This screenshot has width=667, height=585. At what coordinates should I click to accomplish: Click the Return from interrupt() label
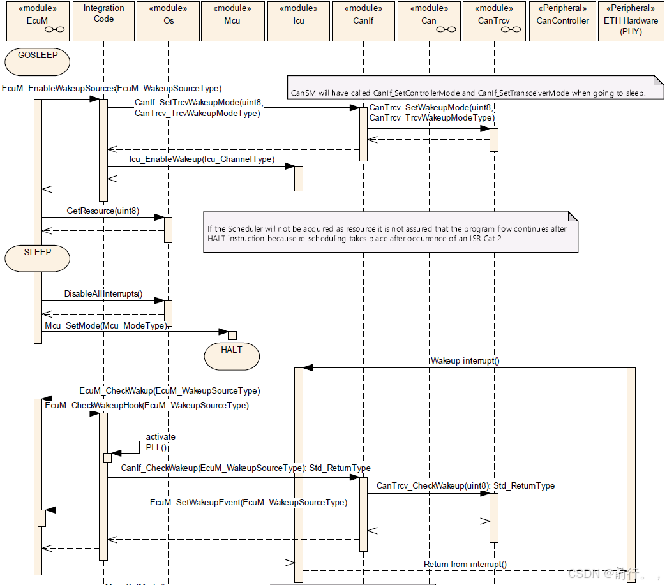pyautogui.click(x=465, y=565)
